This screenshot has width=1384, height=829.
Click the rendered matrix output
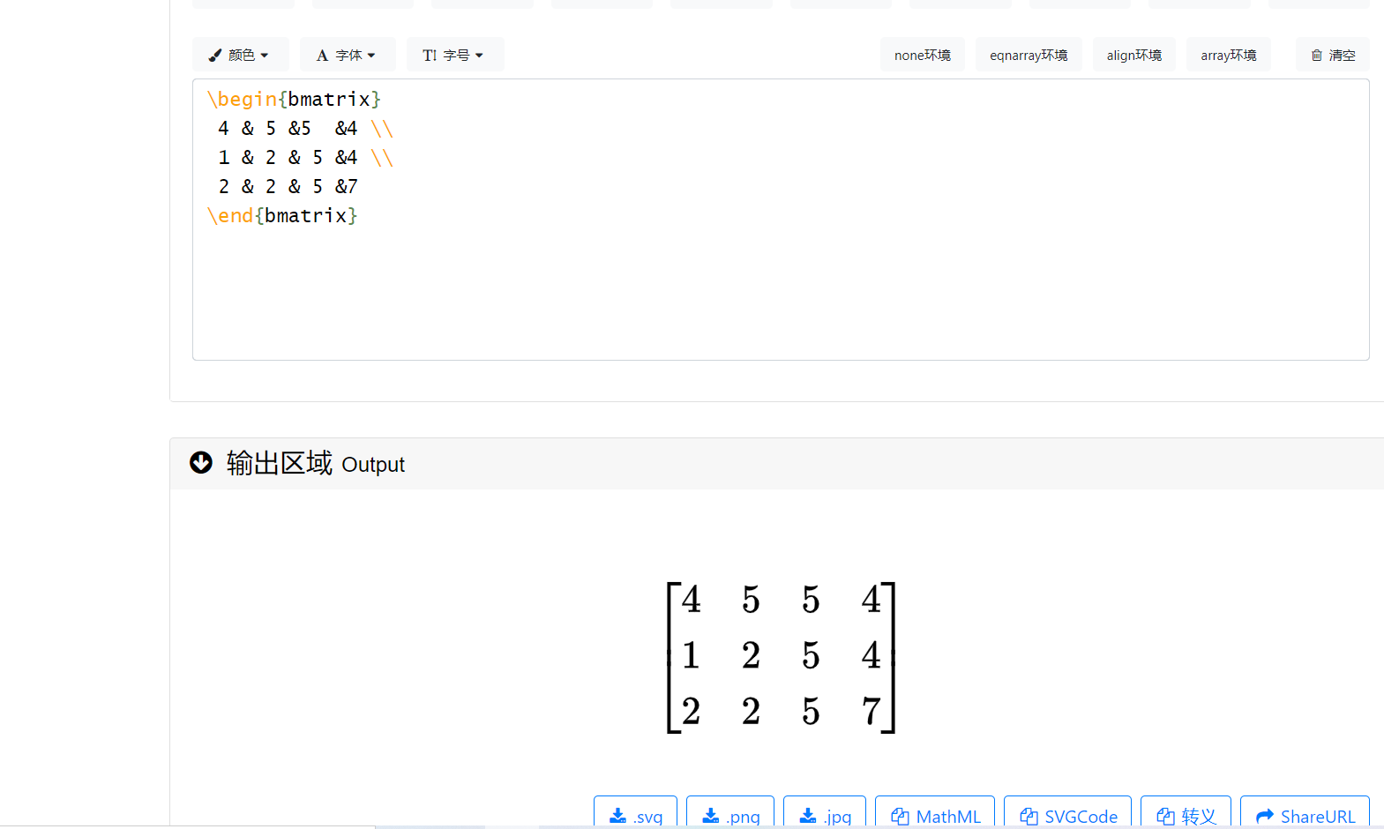click(x=781, y=657)
